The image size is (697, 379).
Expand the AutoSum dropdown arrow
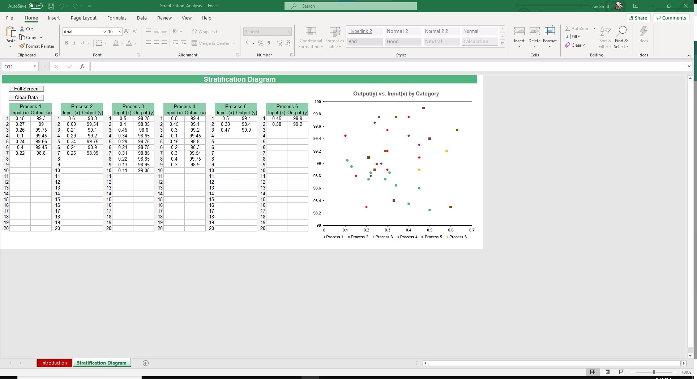coord(594,29)
